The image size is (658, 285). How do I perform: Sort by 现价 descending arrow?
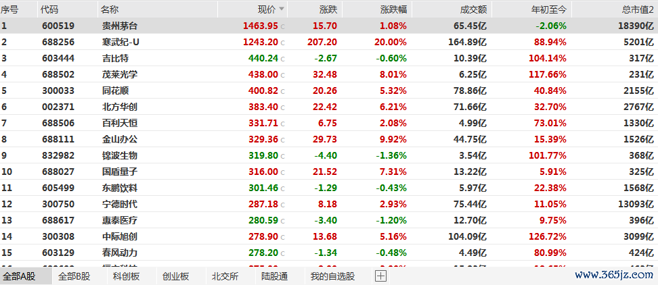(x=281, y=8)
